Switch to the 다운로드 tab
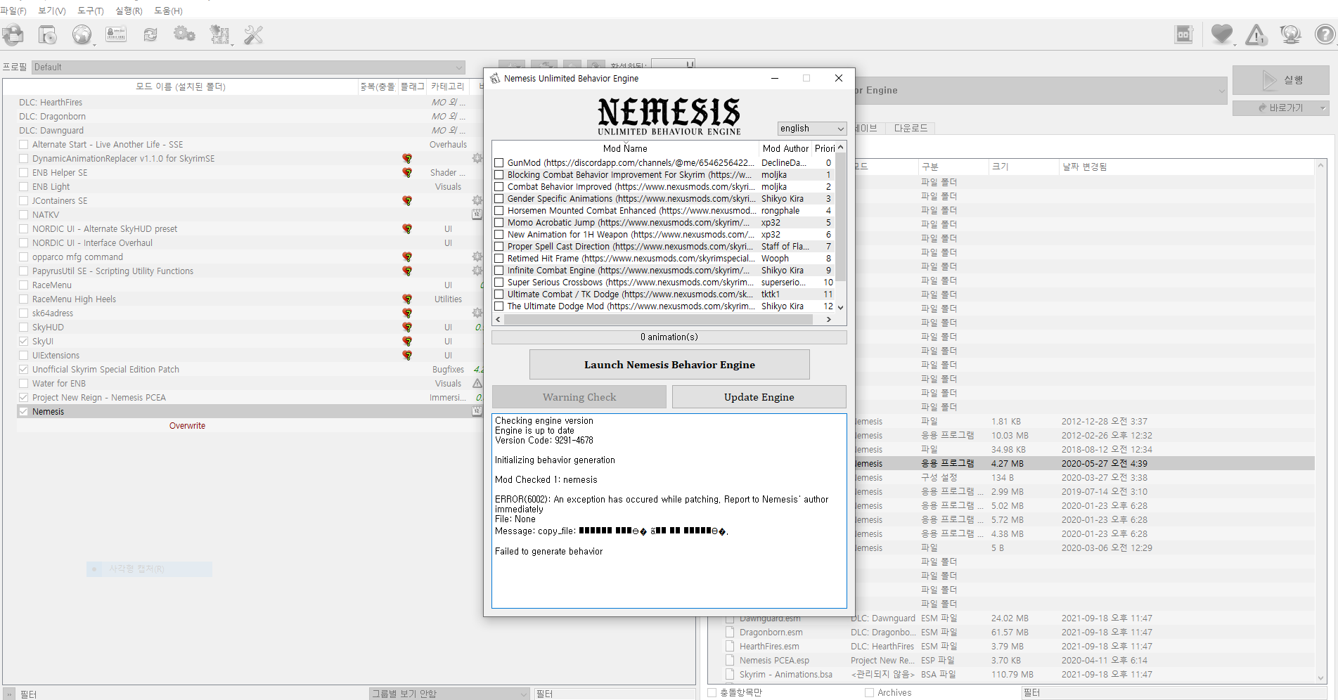The height and width of the screenshot is (700, 1338). coord(911,127)
